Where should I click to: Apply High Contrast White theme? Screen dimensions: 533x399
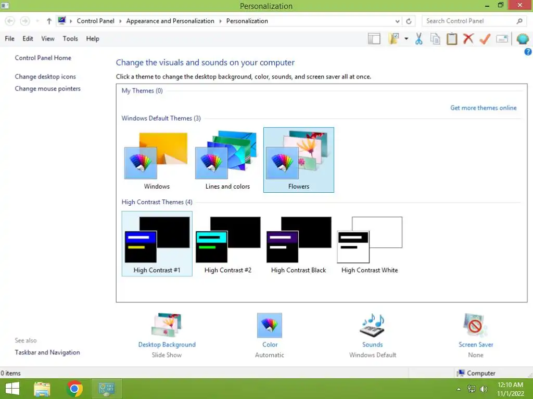(370, 244)
